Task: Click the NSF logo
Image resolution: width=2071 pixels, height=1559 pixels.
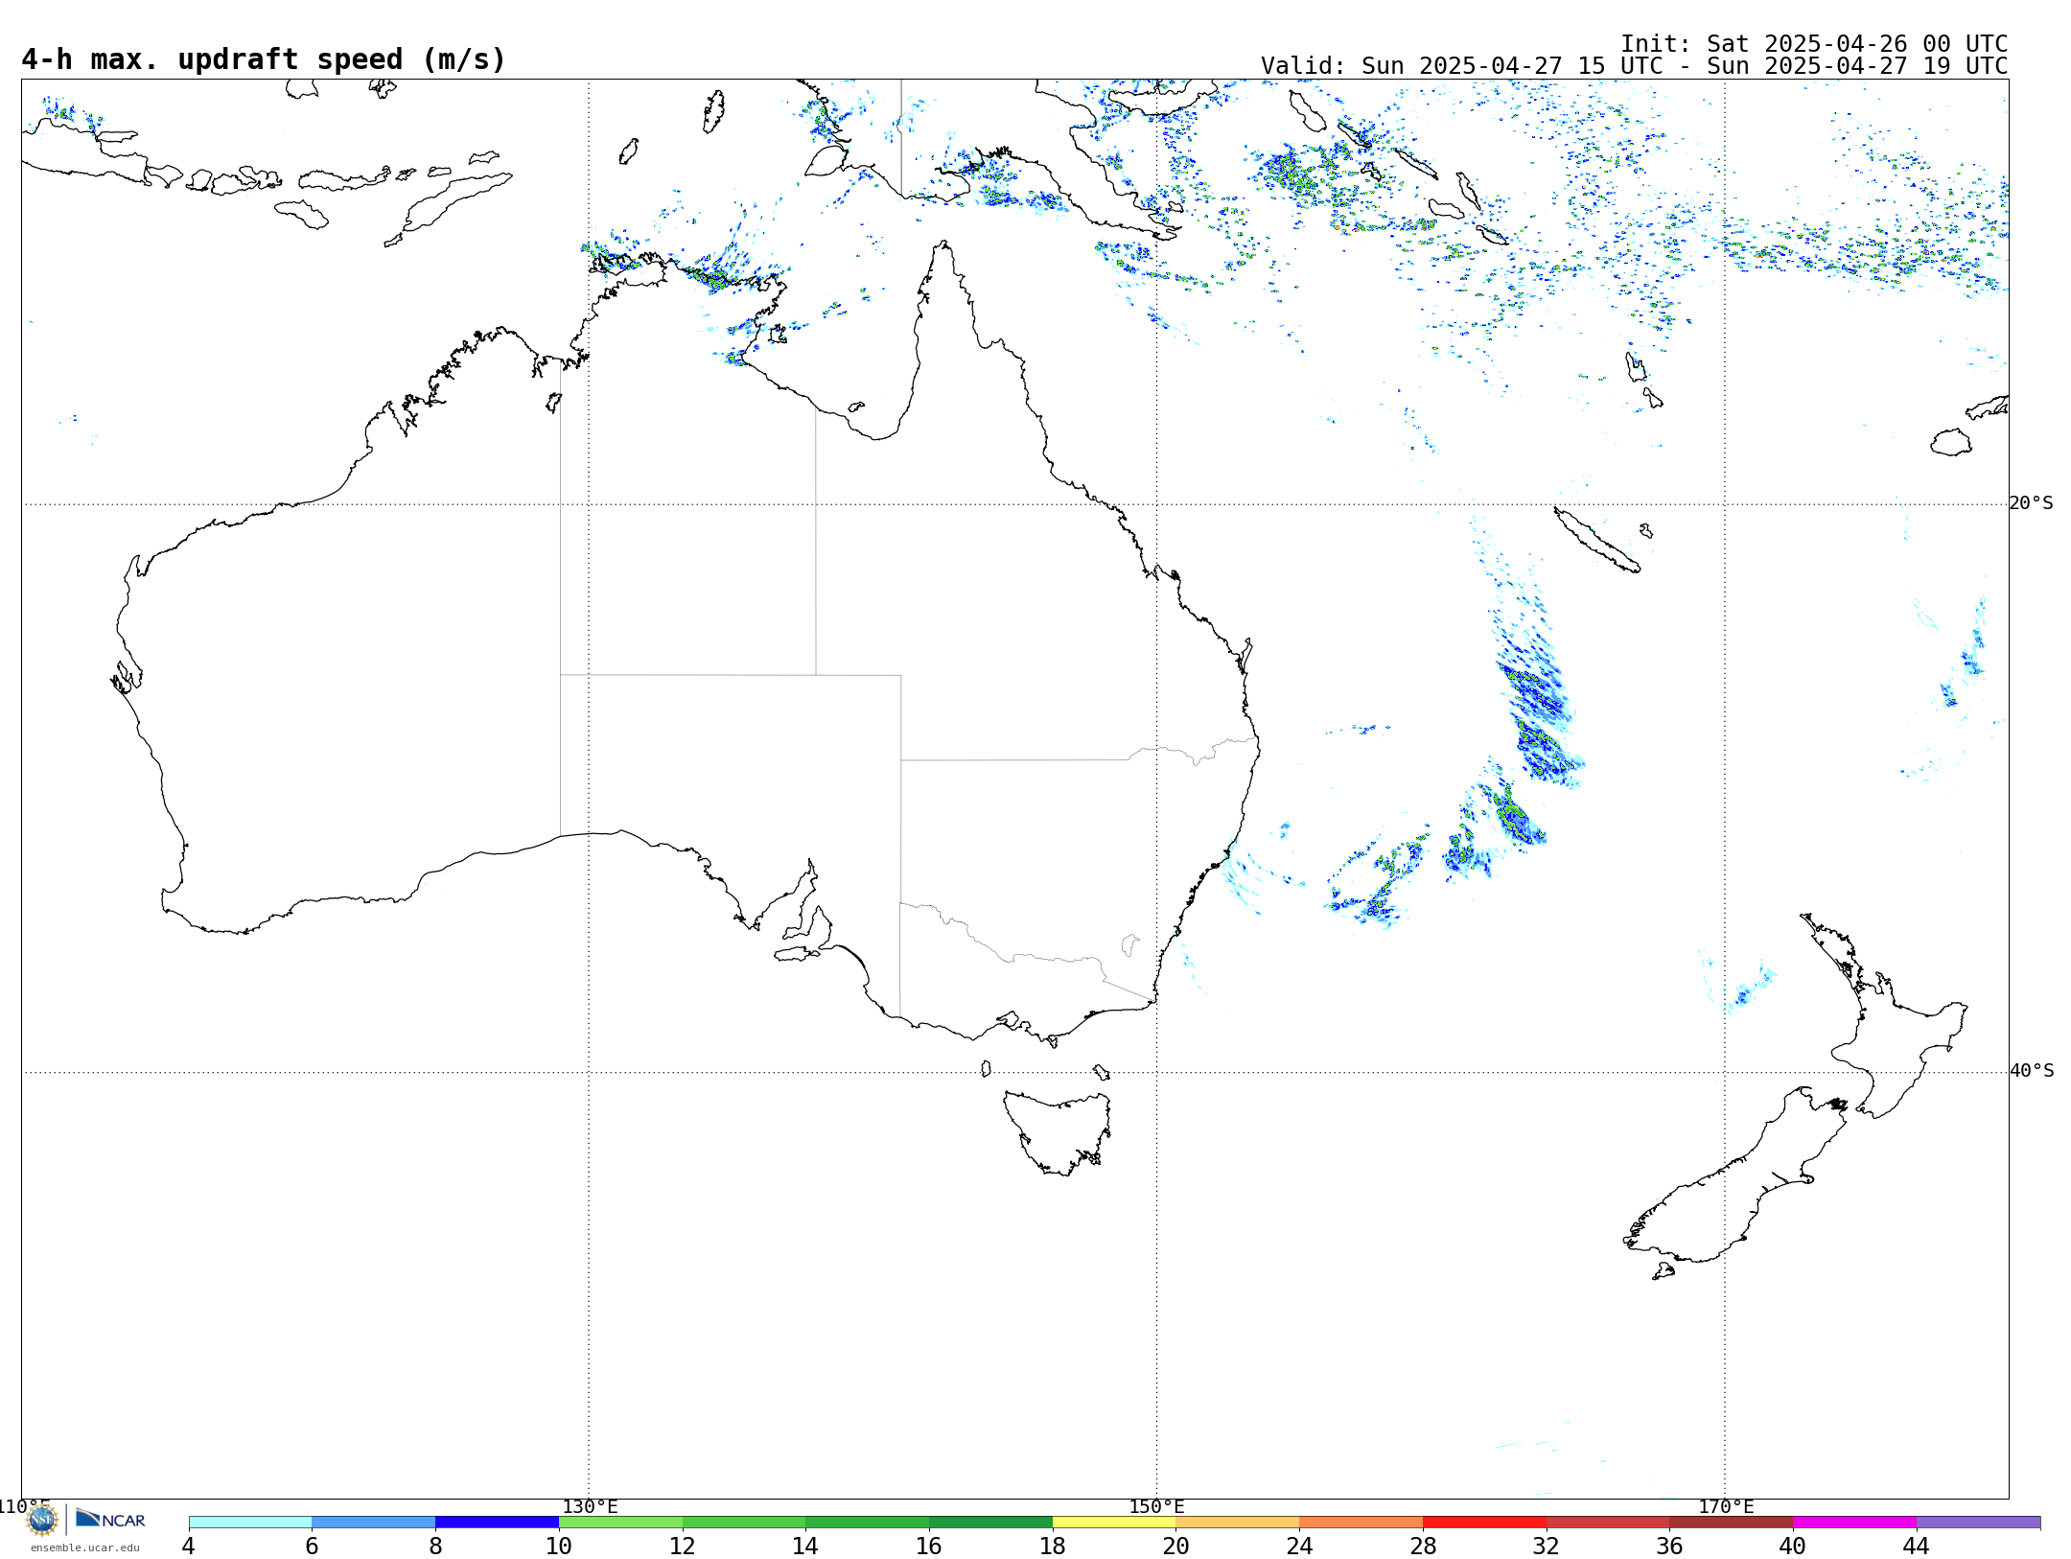Action: (41, 1520)
